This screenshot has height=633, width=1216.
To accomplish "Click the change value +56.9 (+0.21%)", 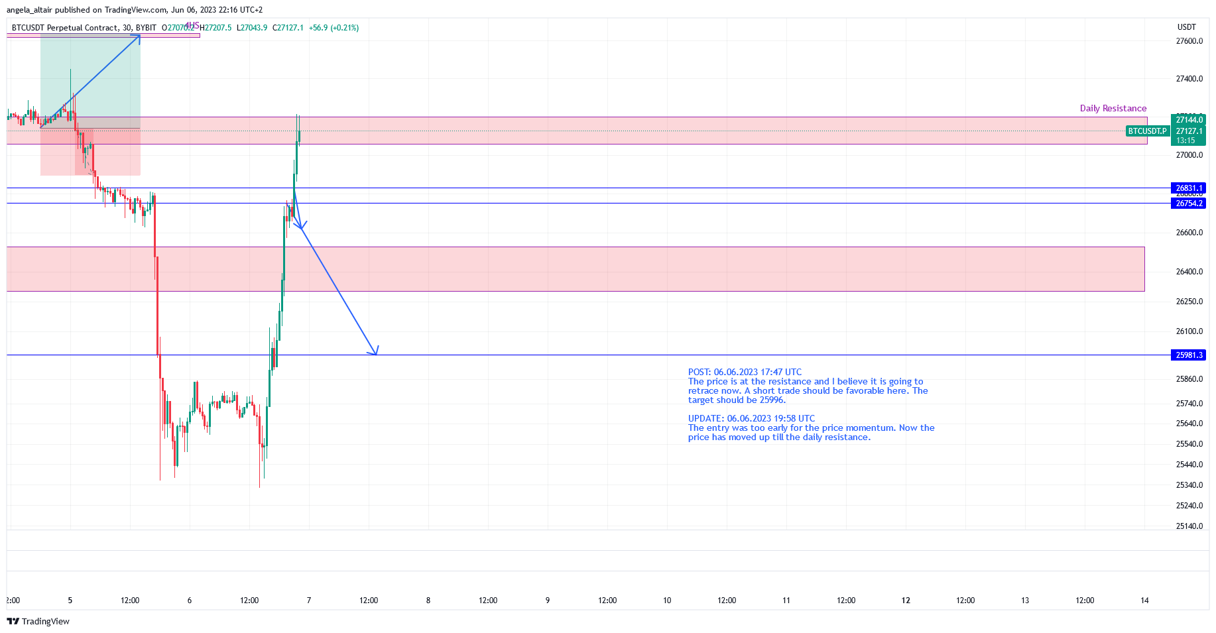I will [334, 28].
